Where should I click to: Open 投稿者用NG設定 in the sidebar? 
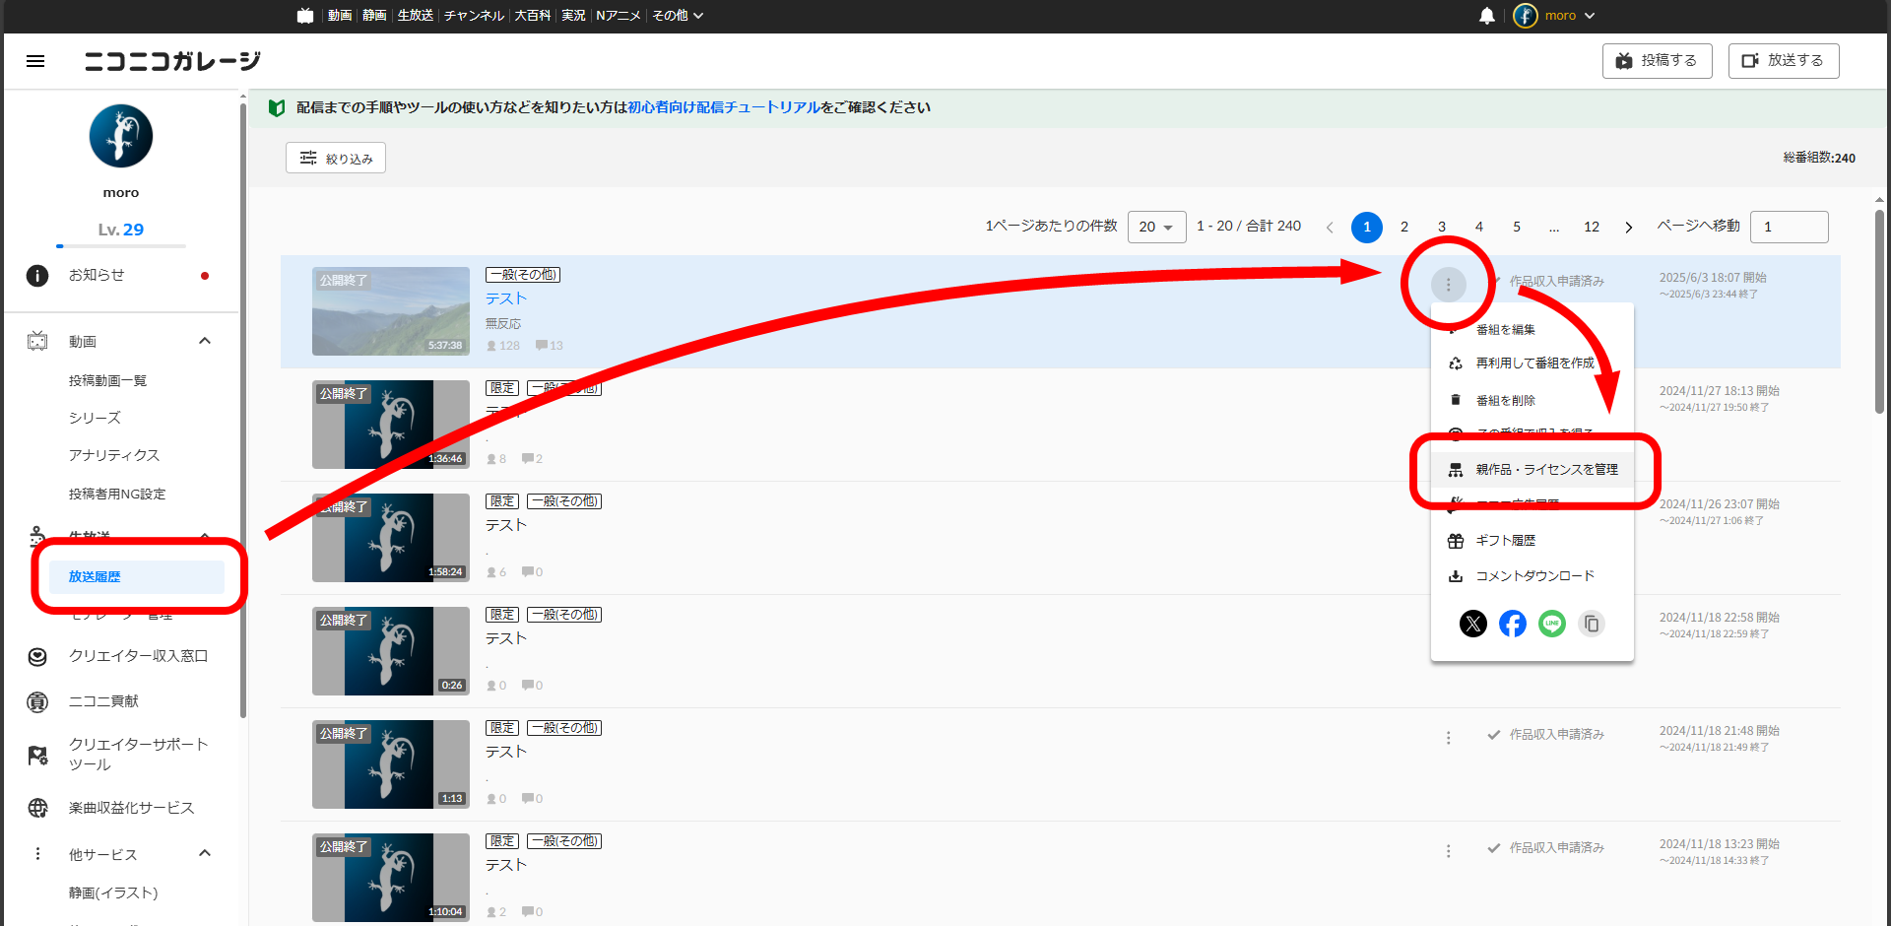pos(117,494)
